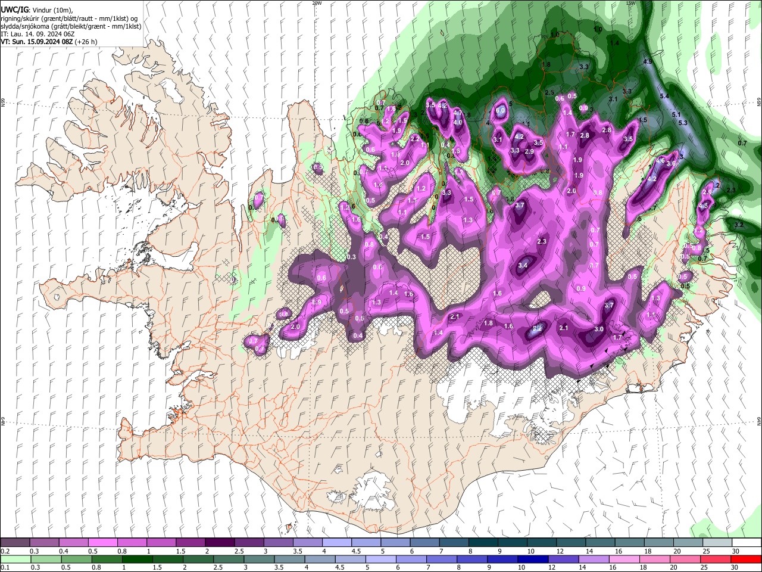762x572 pixels.
Task: Click the 'UWC/IG: Vindur (10m)' title line
Action: coord(37,11)
